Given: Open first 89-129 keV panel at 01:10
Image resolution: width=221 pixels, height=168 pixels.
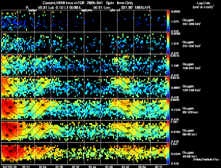Looking at the screenshot, I should coord(10,109).
